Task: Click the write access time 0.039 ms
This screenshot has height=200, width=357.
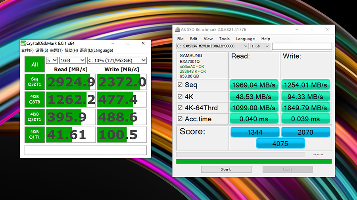Action: click(x=305, y=119)
